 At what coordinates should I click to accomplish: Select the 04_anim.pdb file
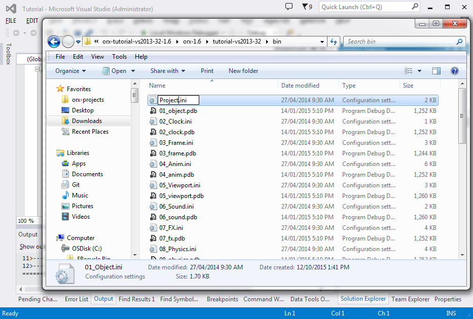pos(176,174)
